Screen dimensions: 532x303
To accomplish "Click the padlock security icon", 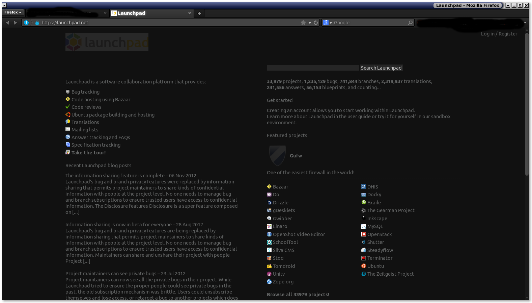I will pyautogui.click(x=37, y=23).
